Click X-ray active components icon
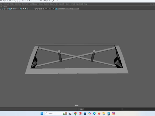155x116 pixels. click(x=38, y=9)
